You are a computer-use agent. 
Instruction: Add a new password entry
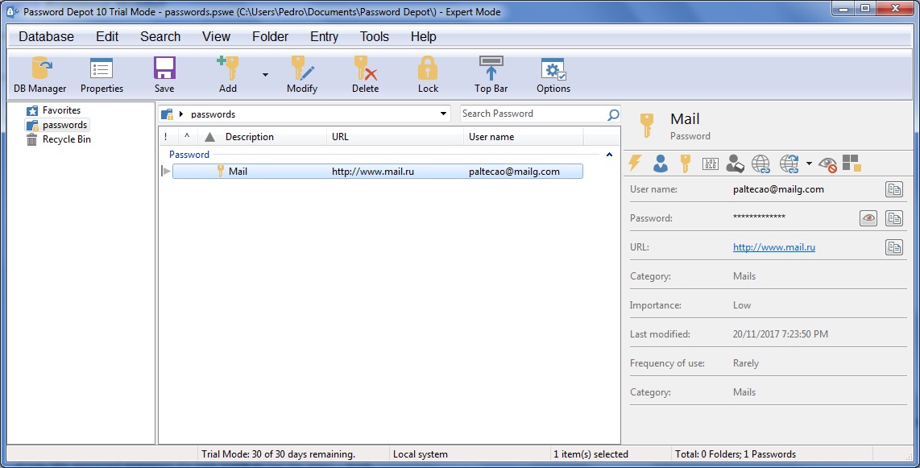click(226, 73)
